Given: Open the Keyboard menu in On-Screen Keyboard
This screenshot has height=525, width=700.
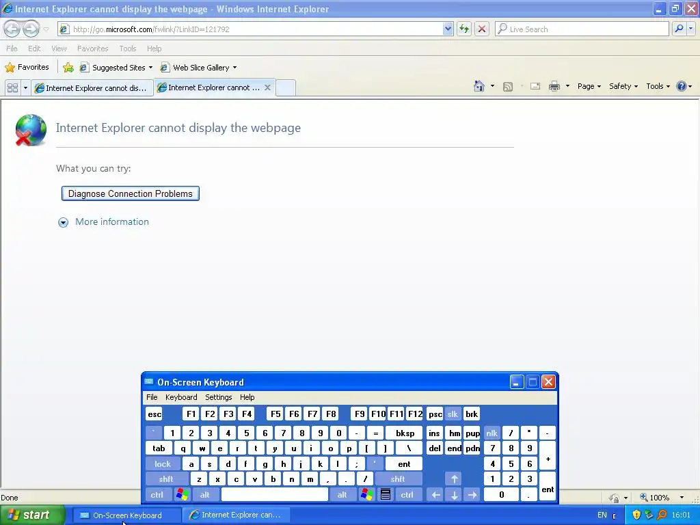Looking at the screenshot, I should point(180,397).
